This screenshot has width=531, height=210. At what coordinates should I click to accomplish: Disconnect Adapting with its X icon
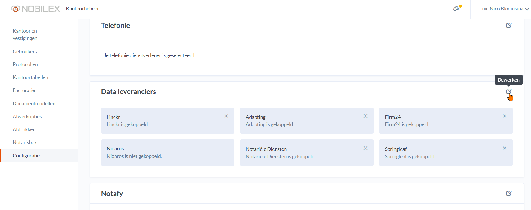coord(365,116)
